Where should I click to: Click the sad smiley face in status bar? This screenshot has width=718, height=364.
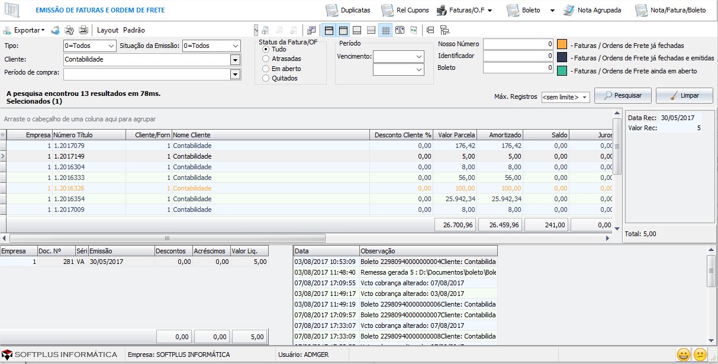[x=700, y=355]
